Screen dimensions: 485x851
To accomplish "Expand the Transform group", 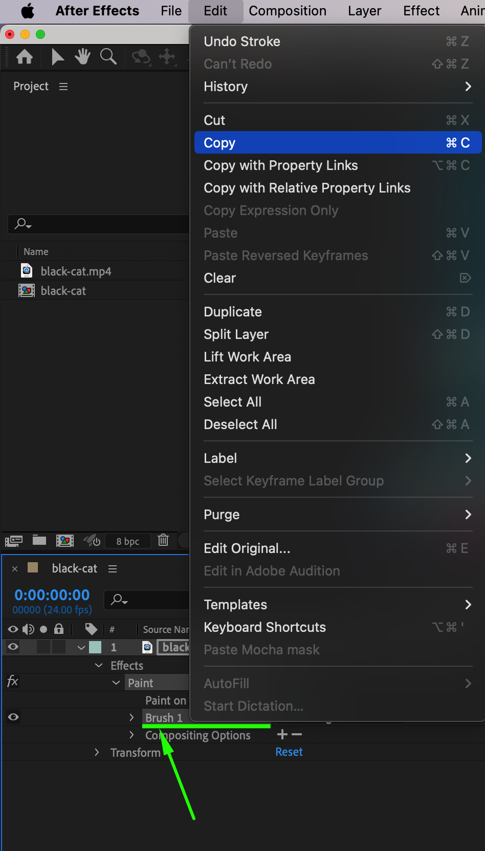I will coord(97,752).
